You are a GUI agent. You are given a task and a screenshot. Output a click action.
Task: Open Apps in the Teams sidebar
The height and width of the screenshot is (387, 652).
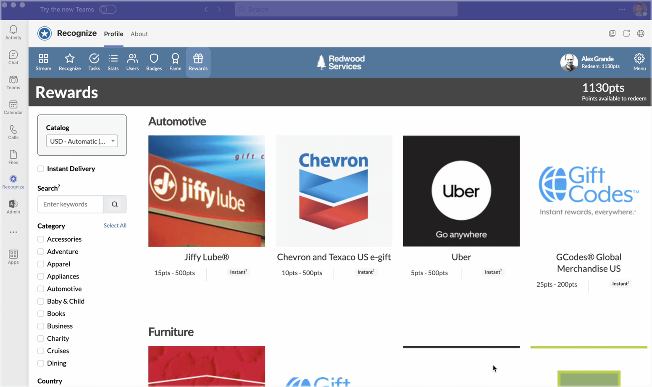coord(13,257)
